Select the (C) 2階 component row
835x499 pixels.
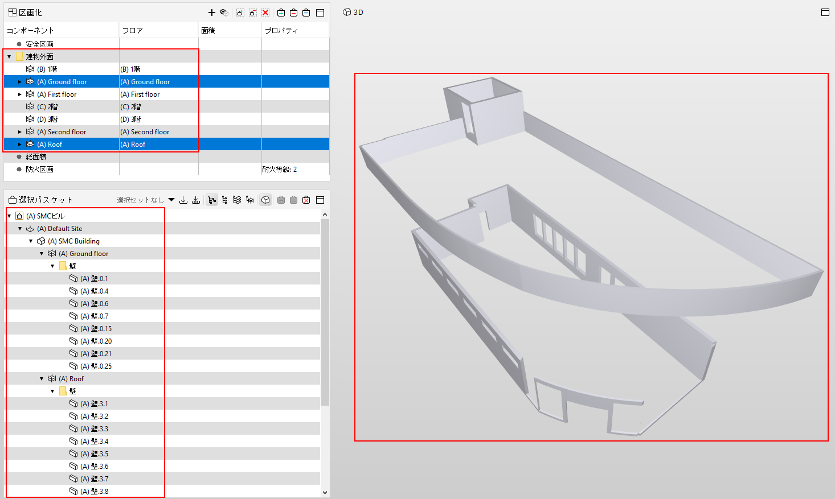tap(166, 107)
